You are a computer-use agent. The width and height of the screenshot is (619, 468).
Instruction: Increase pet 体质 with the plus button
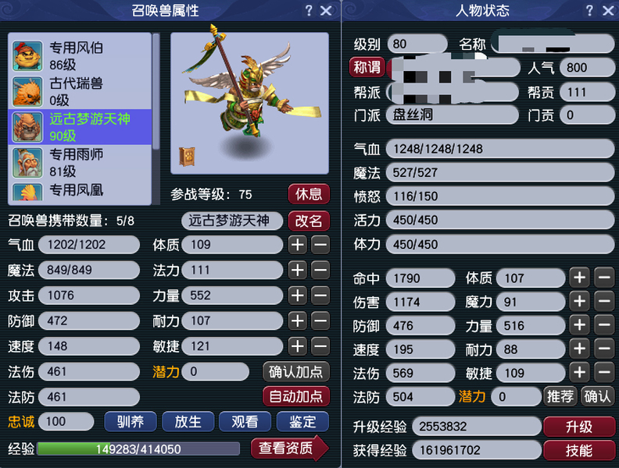coord(298,245)
